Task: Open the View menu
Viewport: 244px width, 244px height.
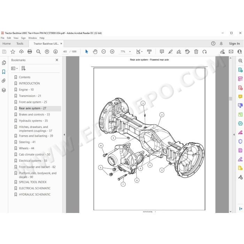Action: 16,38
